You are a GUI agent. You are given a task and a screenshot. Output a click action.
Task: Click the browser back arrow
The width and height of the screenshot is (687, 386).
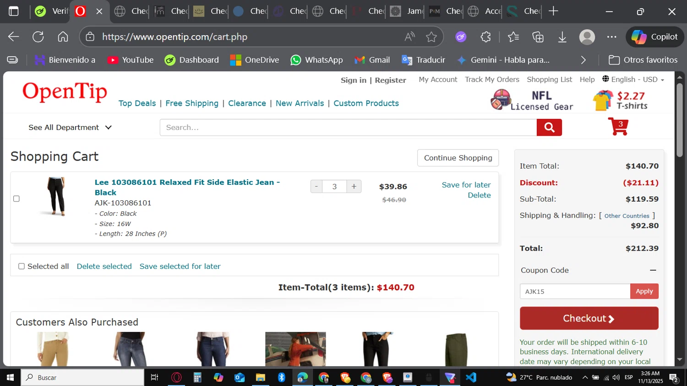[x=14, y=37]
